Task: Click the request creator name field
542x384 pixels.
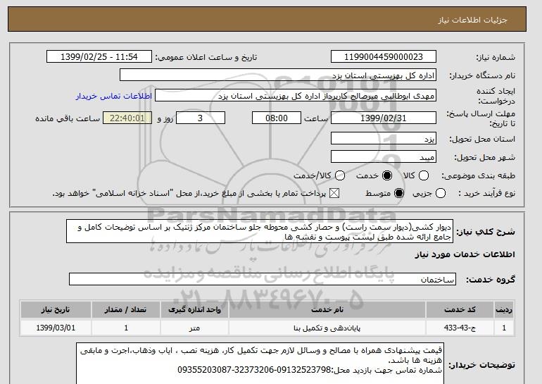Action: click(296, 96)
